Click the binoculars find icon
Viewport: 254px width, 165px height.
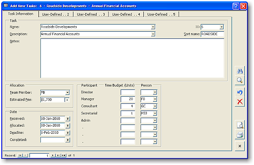click(240, 71)
